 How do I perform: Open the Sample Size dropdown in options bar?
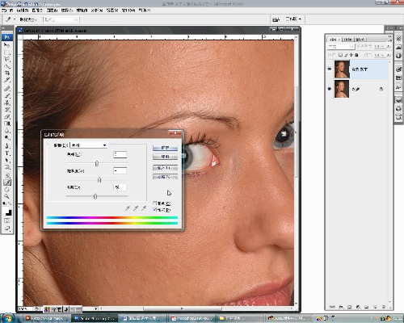click(61, 19)
